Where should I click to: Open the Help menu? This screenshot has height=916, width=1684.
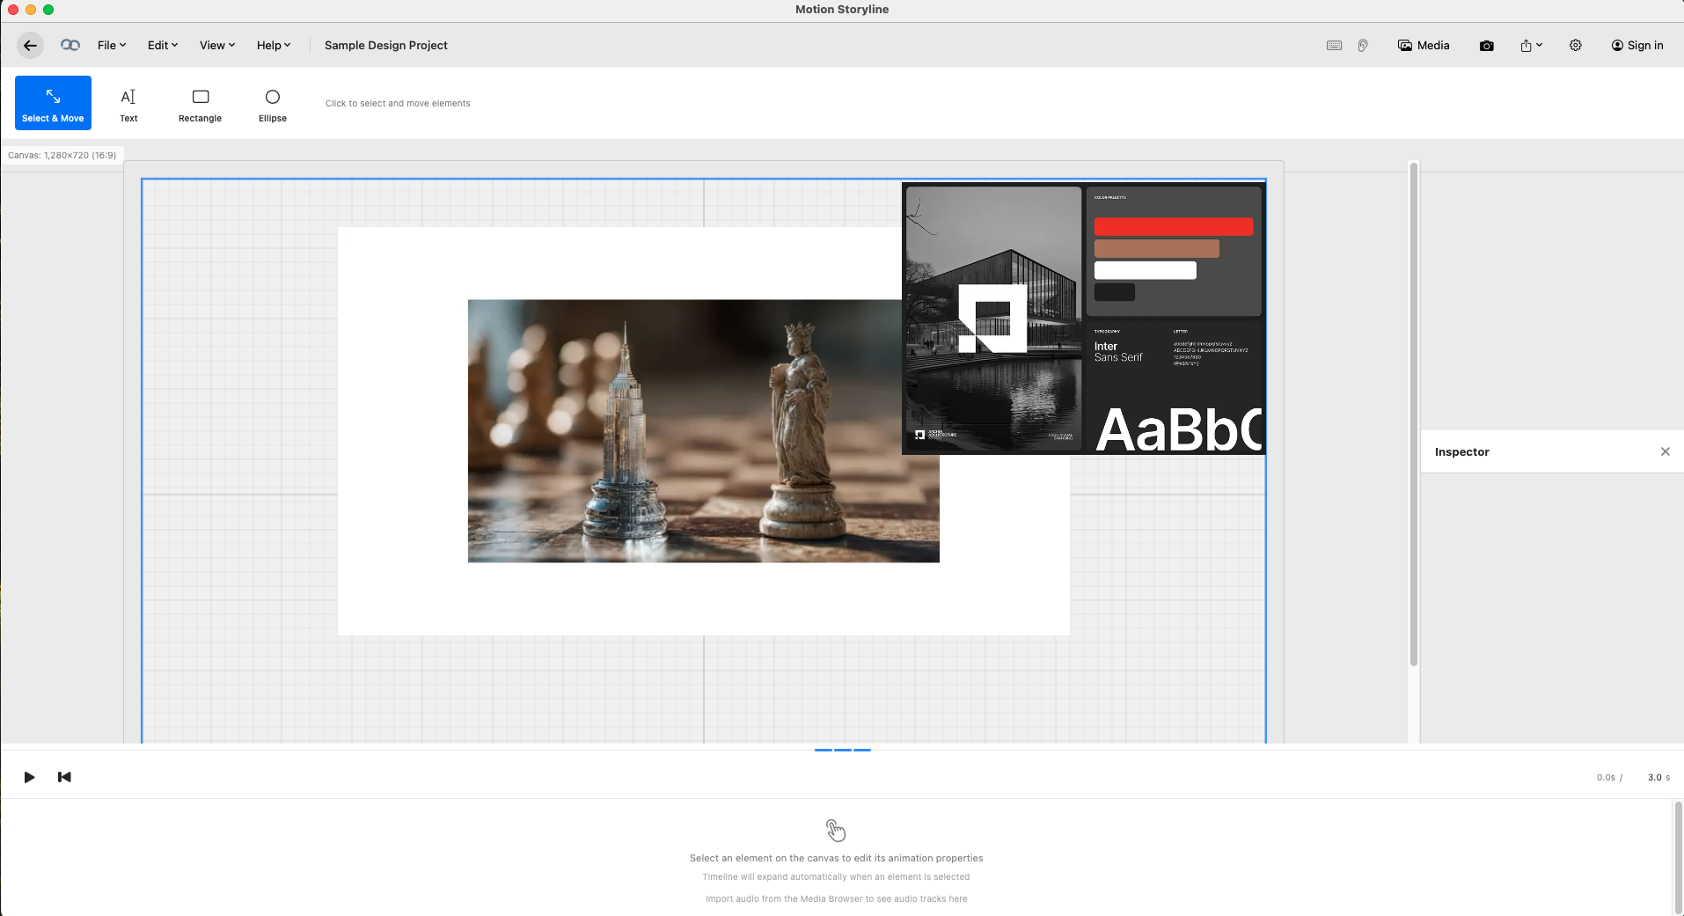[x=274, y=46]
